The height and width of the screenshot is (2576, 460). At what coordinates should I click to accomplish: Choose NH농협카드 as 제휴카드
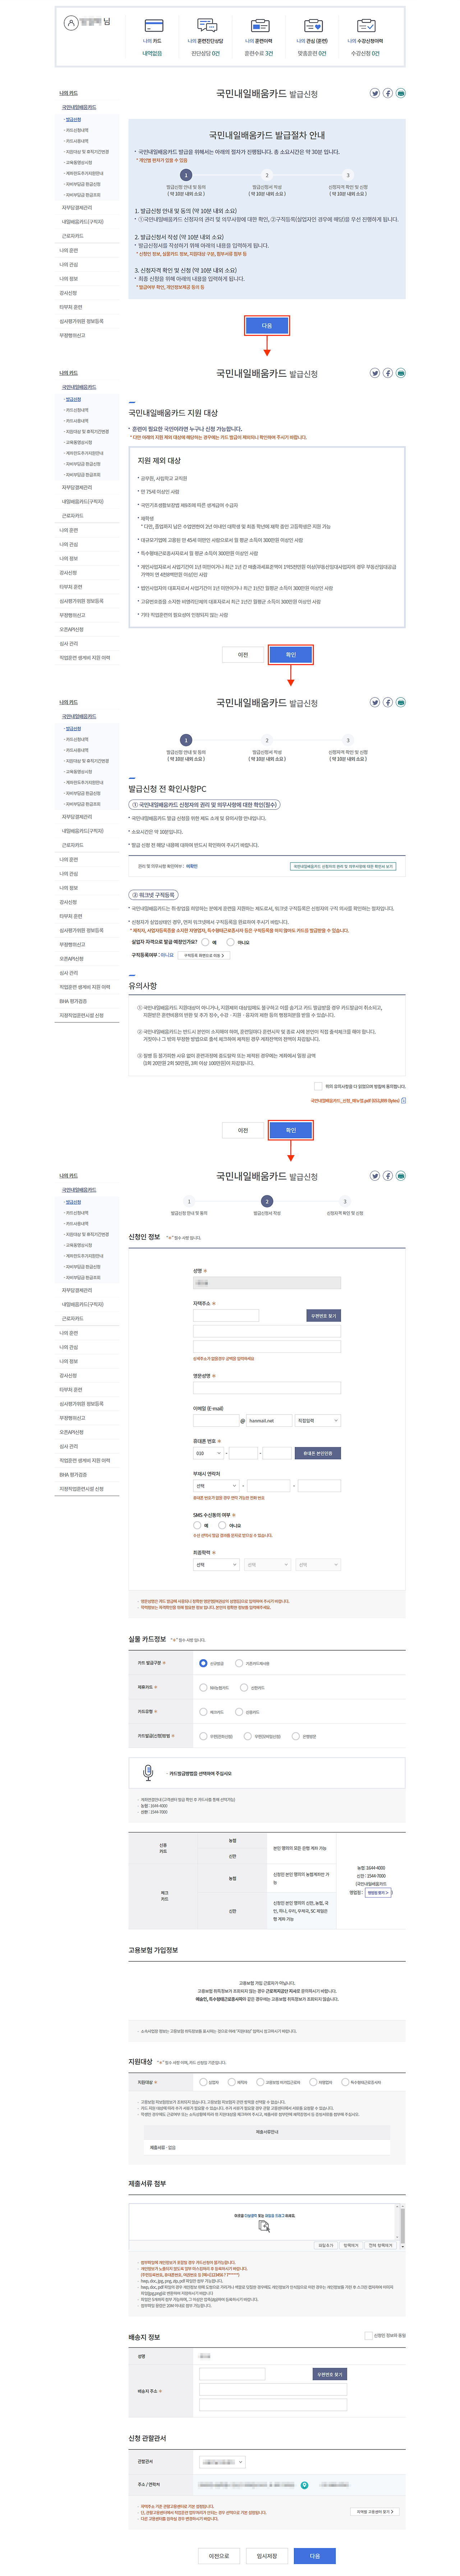(x=203, y=1688)
